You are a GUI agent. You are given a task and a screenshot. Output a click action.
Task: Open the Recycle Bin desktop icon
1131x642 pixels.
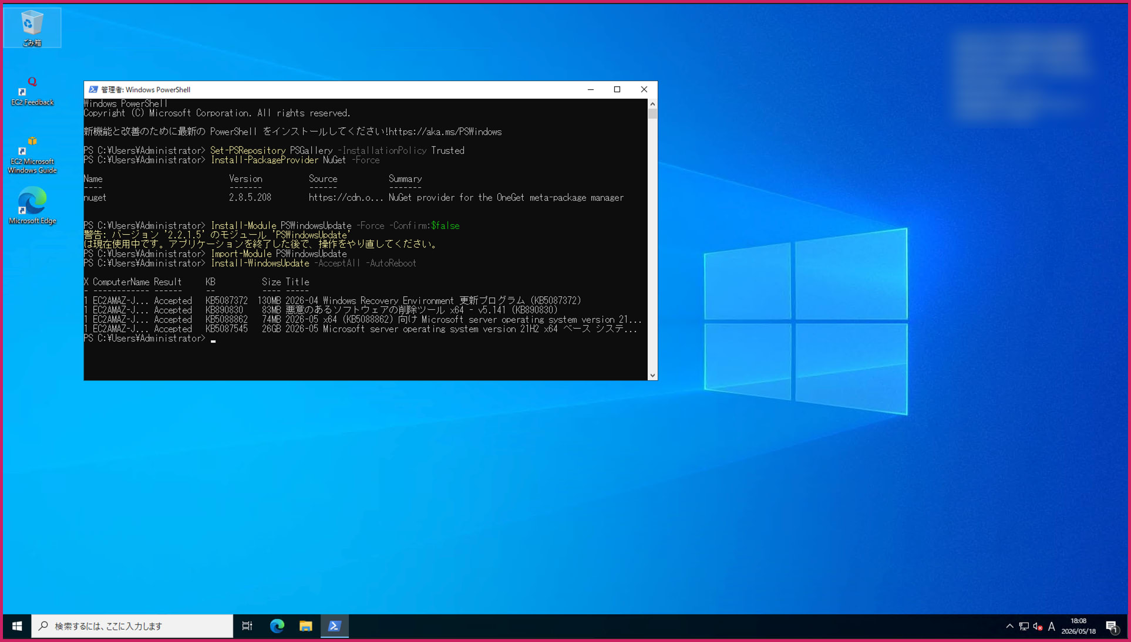pyautogui.click(x=32, y=28)
